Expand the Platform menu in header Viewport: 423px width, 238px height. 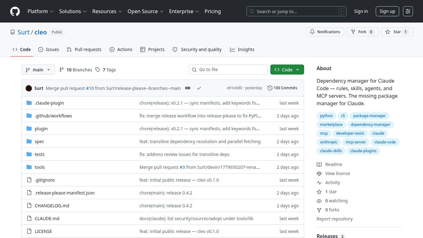point(40,11)
